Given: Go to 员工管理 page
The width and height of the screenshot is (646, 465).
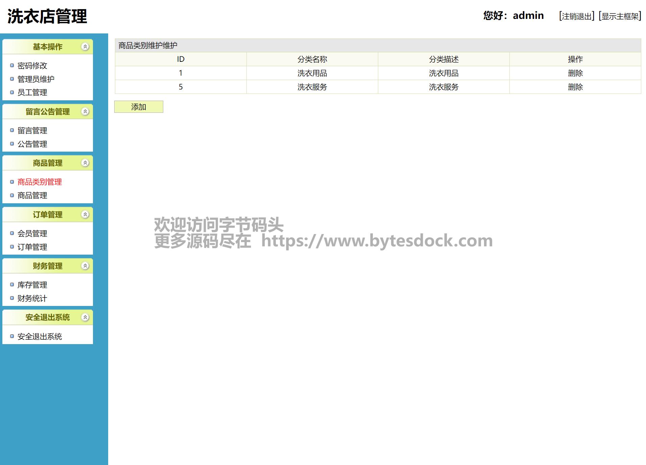Looking at the screenshot, I should click(32, 93).
